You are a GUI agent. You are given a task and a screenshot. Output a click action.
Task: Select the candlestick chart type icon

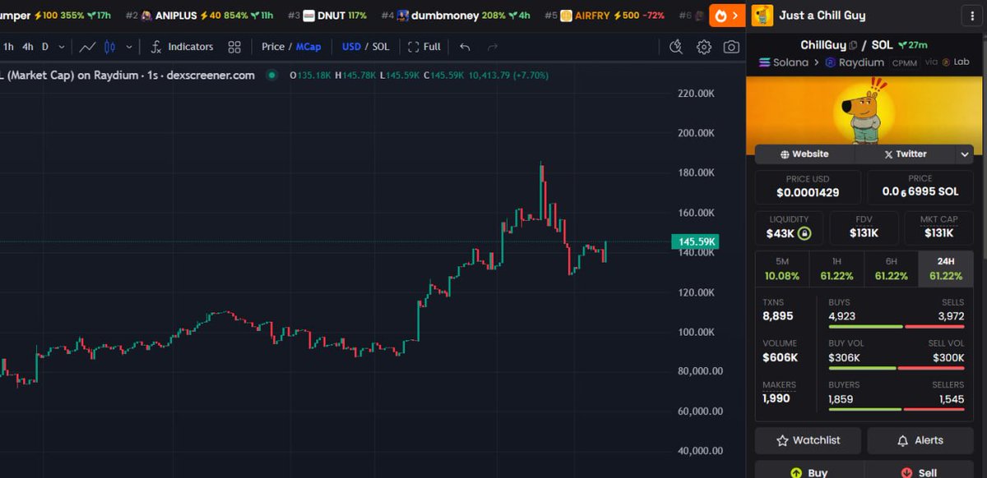point(110,47)
